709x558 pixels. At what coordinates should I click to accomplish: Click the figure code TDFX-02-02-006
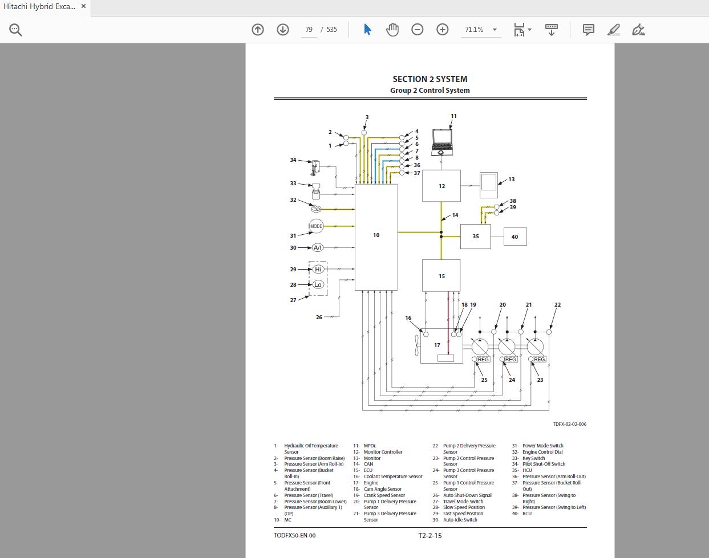point(569,424)
